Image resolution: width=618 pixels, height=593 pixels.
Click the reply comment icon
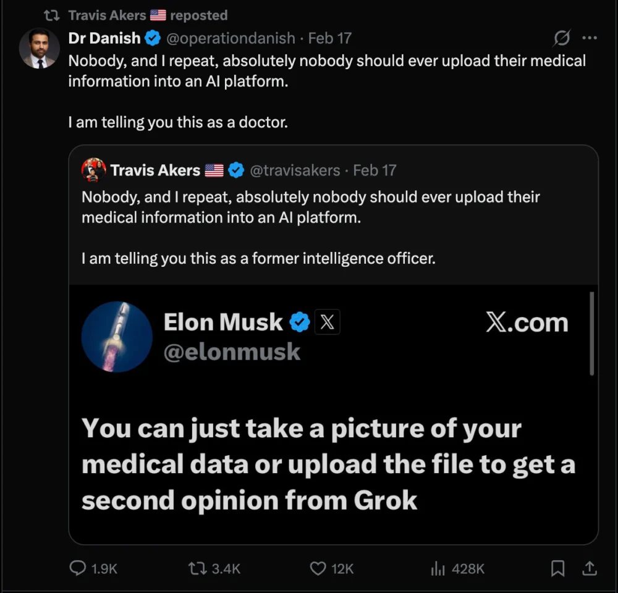click(77, 568)
